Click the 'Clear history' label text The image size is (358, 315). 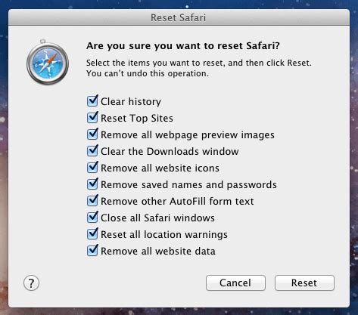(x=131, y=102)
